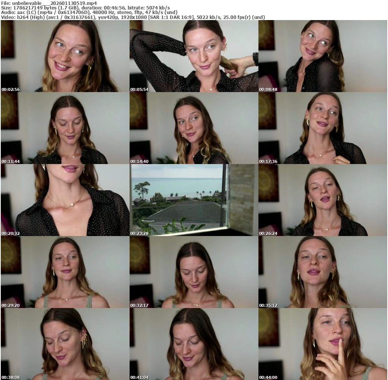Click the audio sample rate 48000 Hz

pos(103,13)
